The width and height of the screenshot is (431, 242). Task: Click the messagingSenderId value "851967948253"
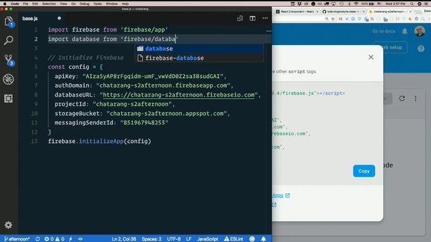[x=144, y=122]
